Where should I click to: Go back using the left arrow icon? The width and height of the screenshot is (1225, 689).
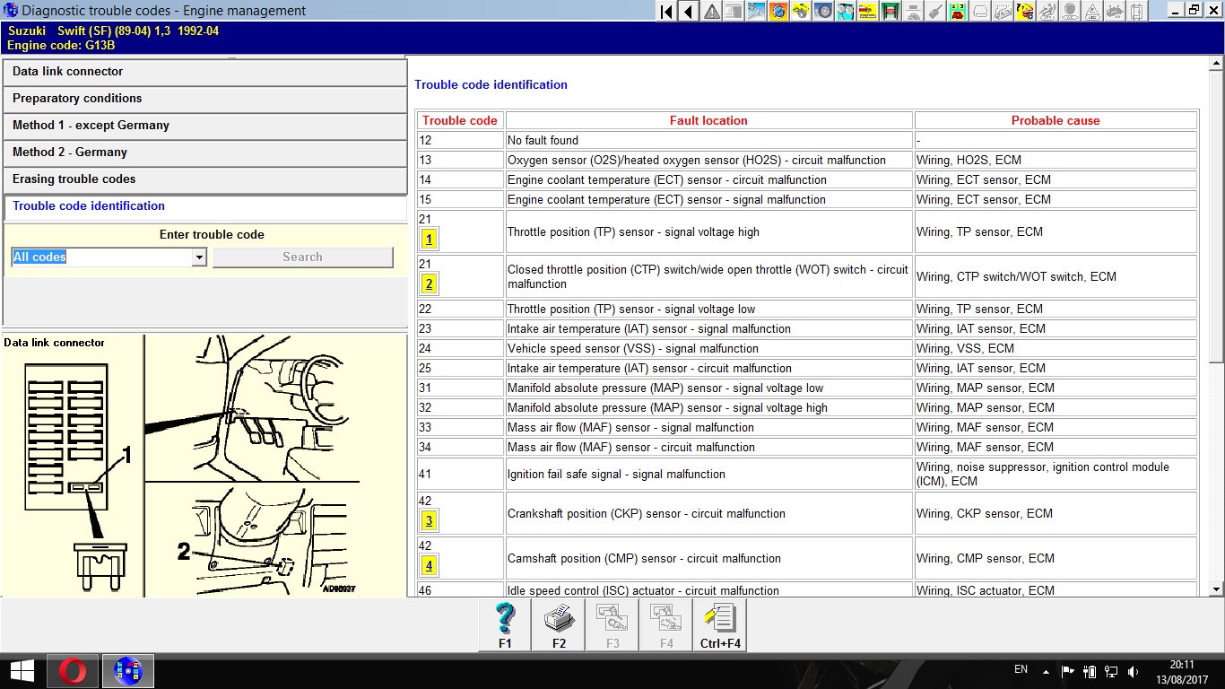(x=689, y=12)
